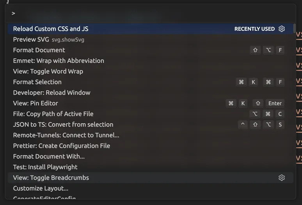Viewport: 302px width, 205px height.
Task: Open Customize Layout... command
Action: 41,188
